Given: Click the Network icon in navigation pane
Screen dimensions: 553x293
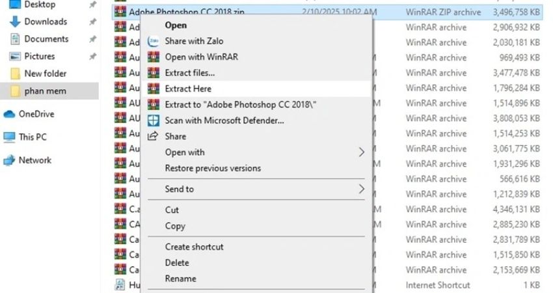Looking at the screenshot, I should [9, 160].
